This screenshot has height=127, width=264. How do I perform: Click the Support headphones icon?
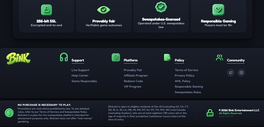point(64,57)
